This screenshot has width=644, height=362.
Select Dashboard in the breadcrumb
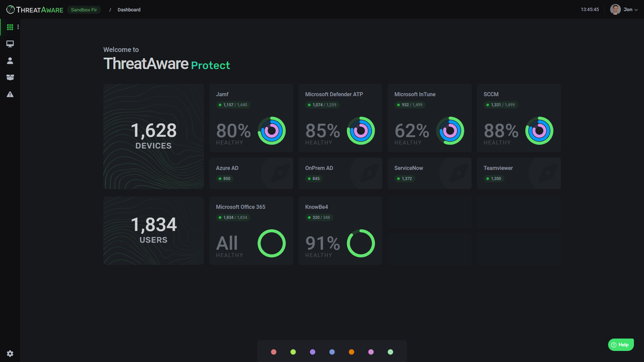tap(129, 10)
